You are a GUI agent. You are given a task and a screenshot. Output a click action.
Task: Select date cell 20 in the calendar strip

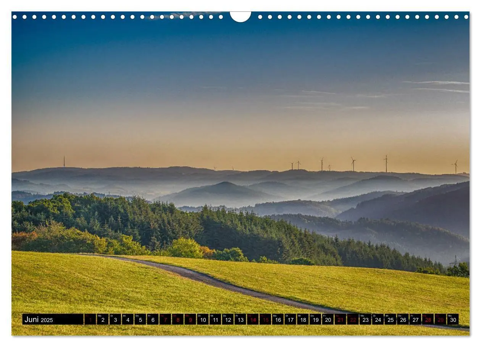click(328, 319)
